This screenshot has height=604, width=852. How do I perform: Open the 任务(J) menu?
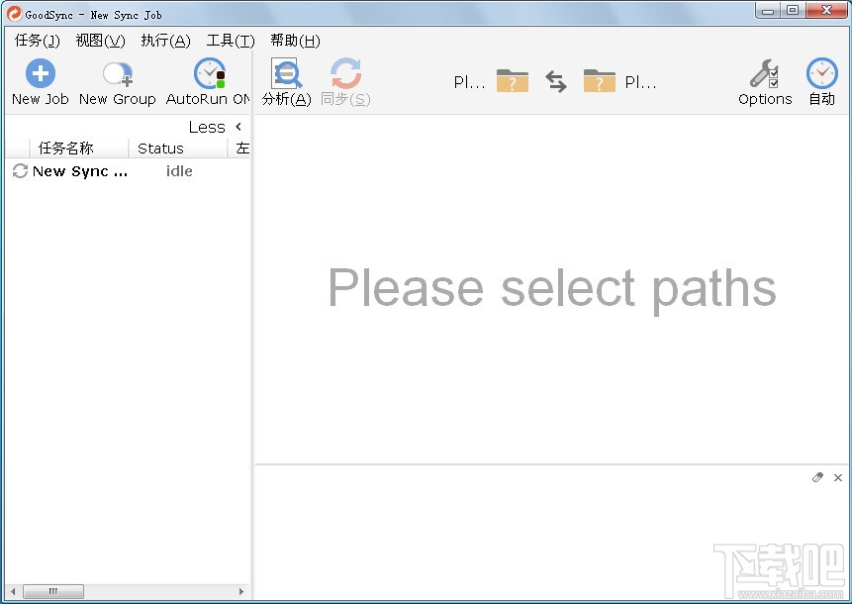[37, 41]
